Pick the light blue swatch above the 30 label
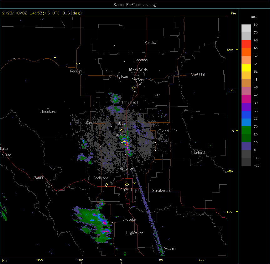 246,122
